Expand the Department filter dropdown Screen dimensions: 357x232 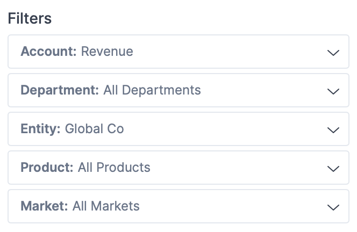click(178, 91)
